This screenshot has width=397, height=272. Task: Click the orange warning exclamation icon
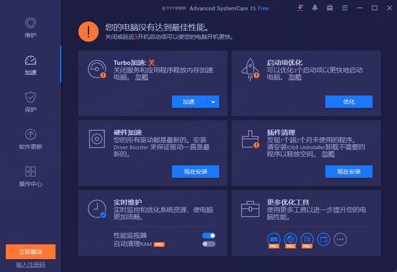pos(88,31)
